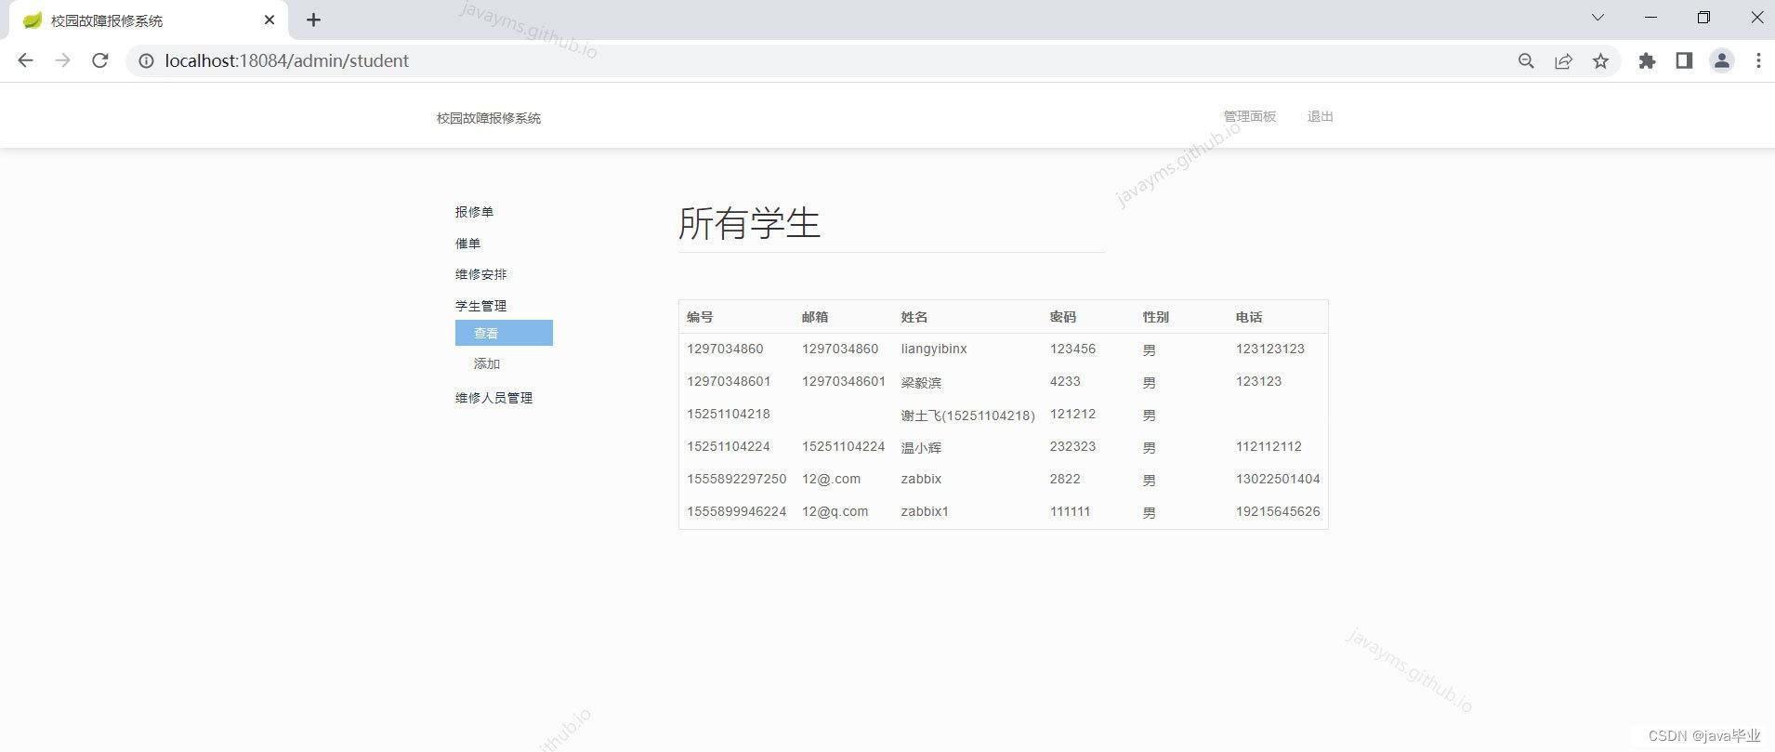Expand the tab search chevron

pyautogui.click(x=1597, y=18)
